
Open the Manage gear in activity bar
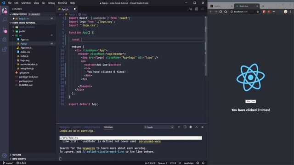coord(4,155)
